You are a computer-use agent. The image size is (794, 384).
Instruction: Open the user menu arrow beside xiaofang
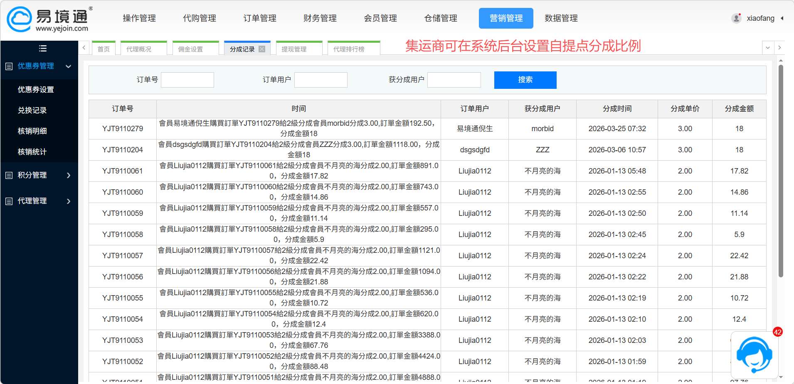[782, 18]
